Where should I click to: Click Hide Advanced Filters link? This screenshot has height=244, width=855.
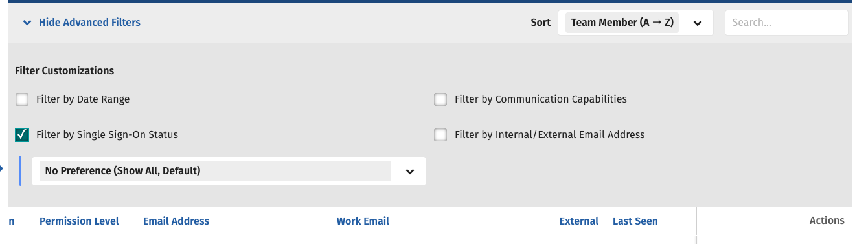89,23
